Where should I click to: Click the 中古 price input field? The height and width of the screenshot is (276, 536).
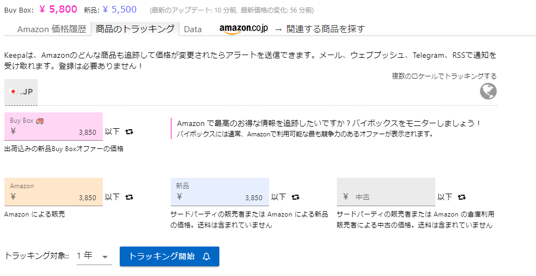386,197
